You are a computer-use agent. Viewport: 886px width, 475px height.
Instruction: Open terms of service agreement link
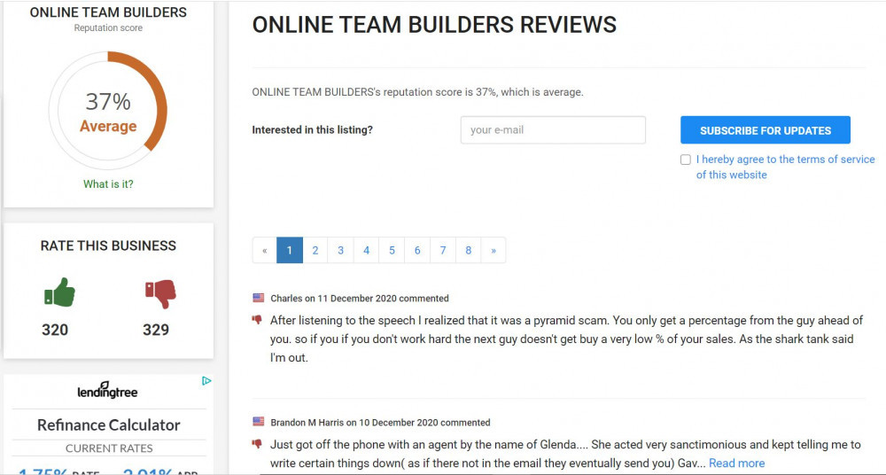pos(785,167)
